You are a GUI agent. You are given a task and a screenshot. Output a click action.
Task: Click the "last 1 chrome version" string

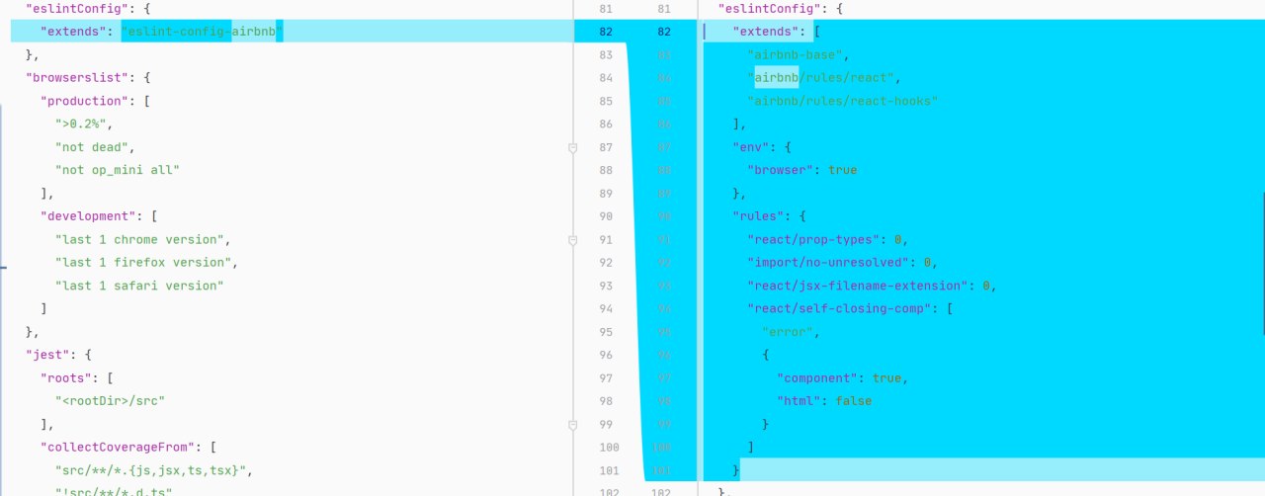tap(141, 239)
